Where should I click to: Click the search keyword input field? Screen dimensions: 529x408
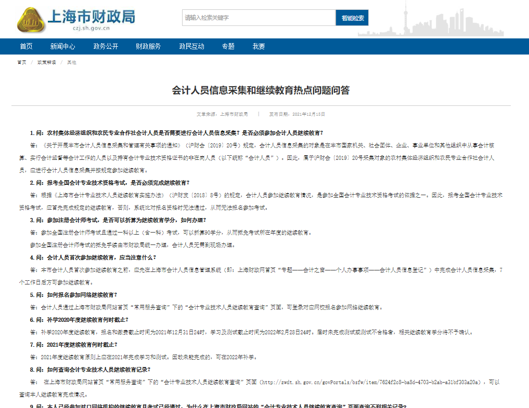click(x=259, y=18)
